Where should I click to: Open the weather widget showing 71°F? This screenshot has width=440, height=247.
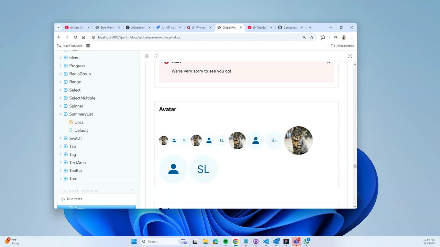point(12,242)
